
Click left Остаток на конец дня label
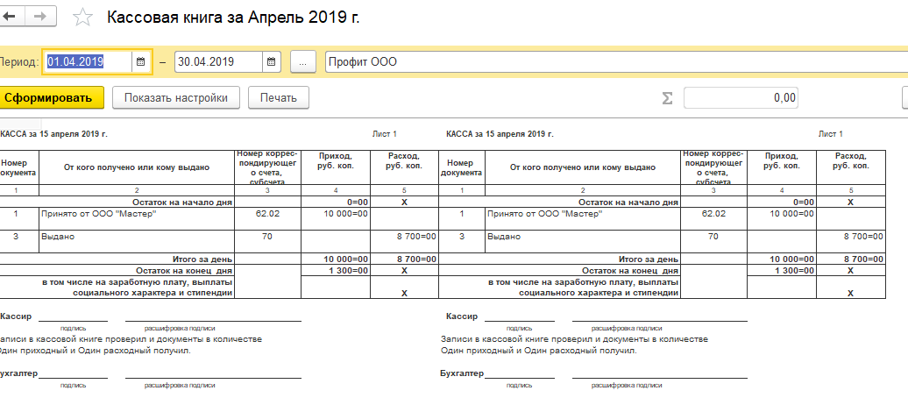click(x=184, y=271)
